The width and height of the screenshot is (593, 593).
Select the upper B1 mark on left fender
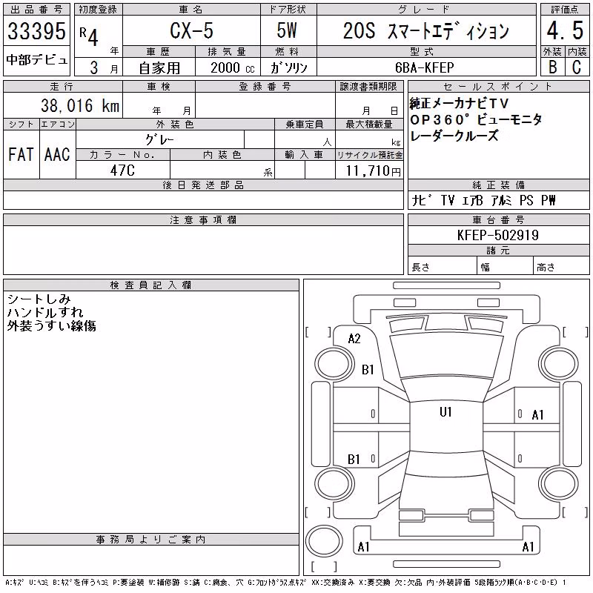click(368, 369)
